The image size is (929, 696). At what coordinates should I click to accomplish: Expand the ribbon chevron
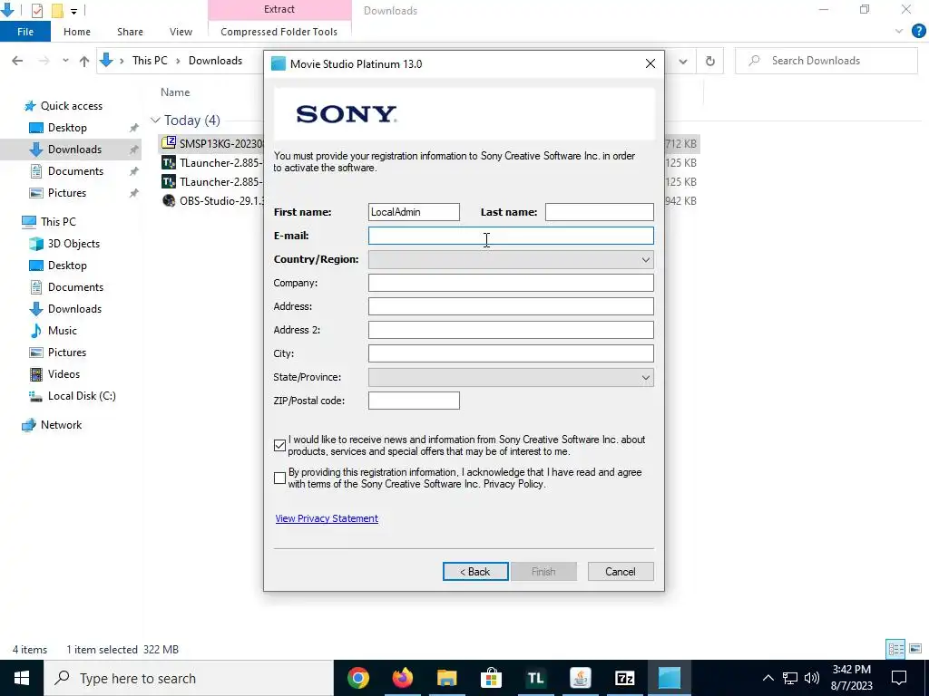tap(899, 32)
